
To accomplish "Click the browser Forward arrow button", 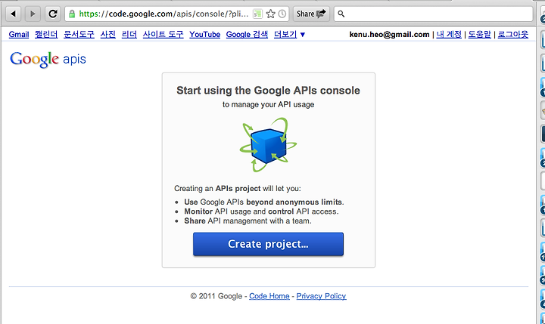I will (x=33, y=14).
